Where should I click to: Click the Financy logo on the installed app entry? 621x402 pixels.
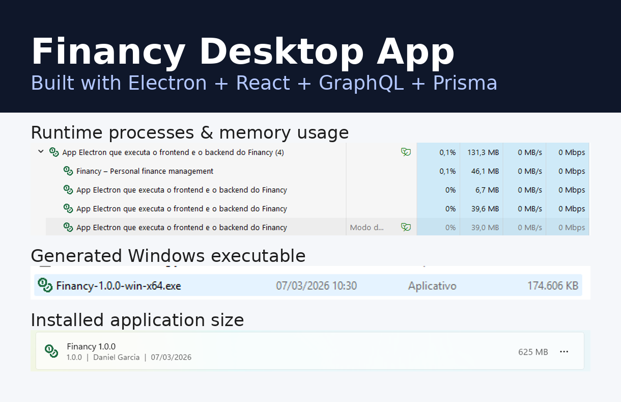51,351
